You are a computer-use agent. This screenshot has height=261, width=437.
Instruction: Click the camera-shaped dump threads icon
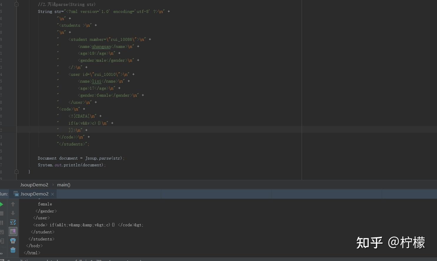click(x=1, y=232)
